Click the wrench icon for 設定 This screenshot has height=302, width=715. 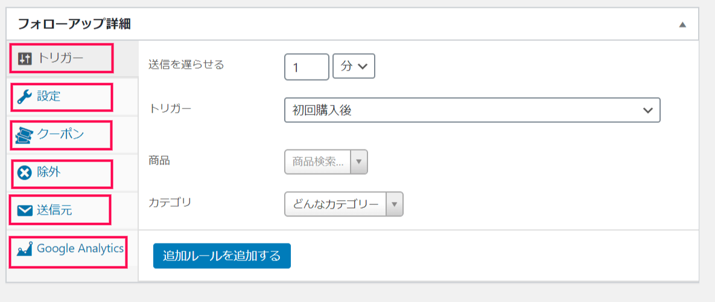24,97
